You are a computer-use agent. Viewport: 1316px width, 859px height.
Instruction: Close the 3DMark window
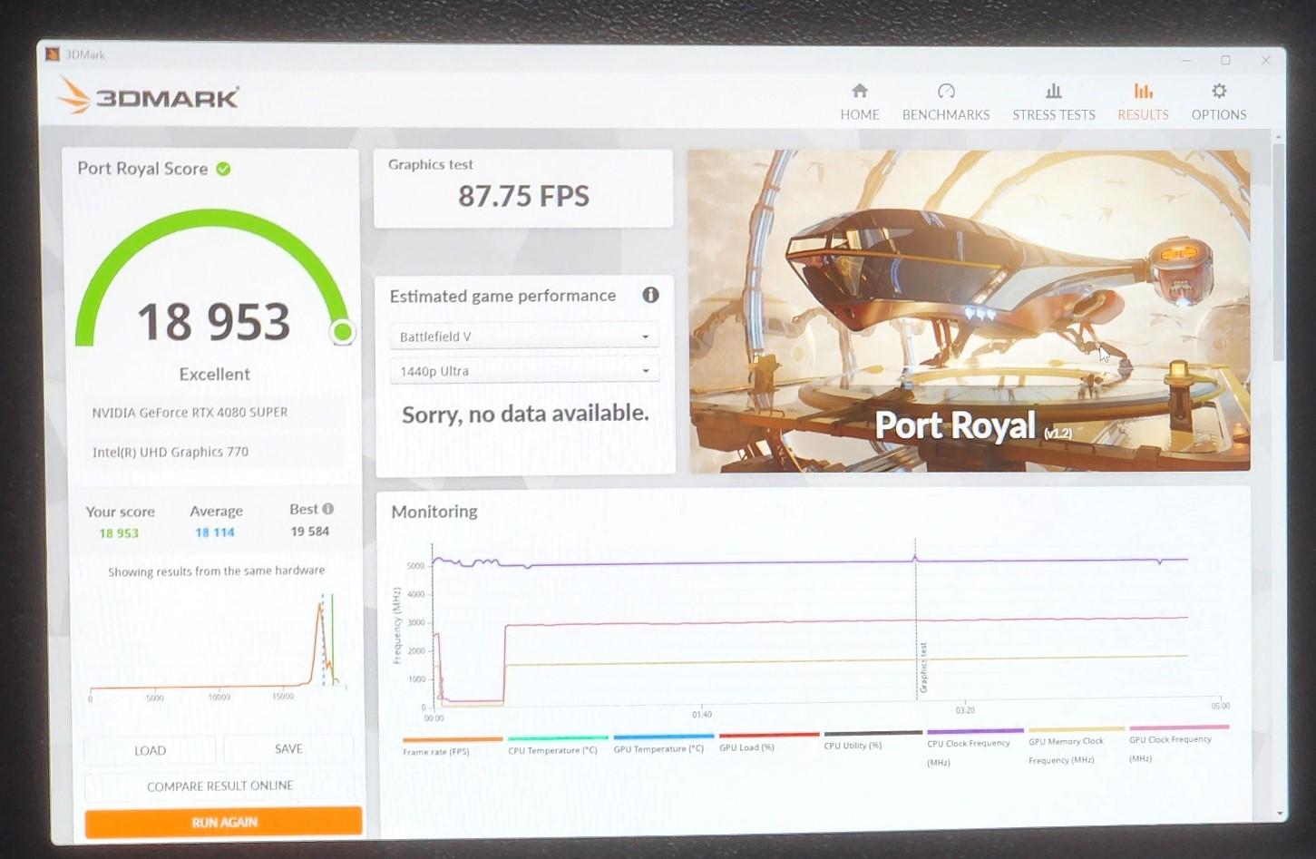pos(1266,60)
